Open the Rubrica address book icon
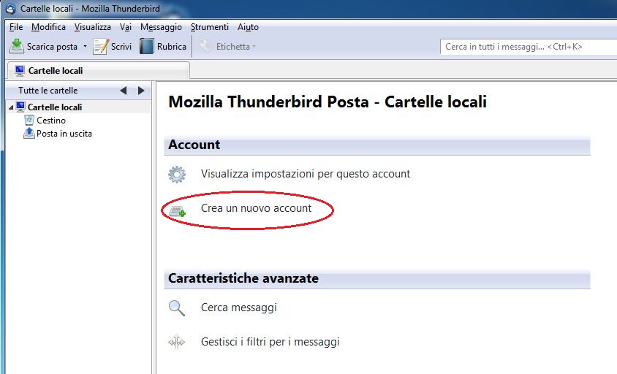 coord(147,47)
